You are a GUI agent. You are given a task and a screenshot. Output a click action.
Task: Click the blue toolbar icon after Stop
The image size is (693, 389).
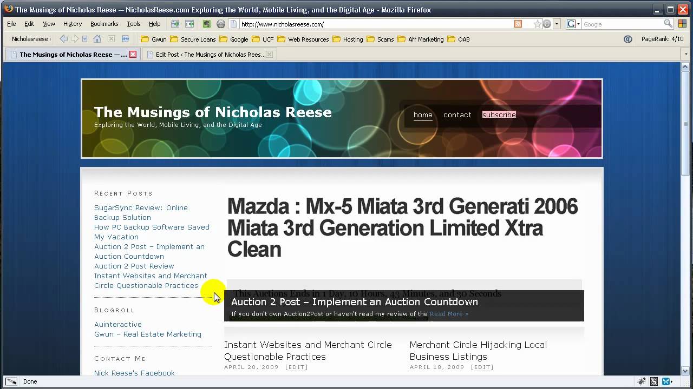(125, 39)
